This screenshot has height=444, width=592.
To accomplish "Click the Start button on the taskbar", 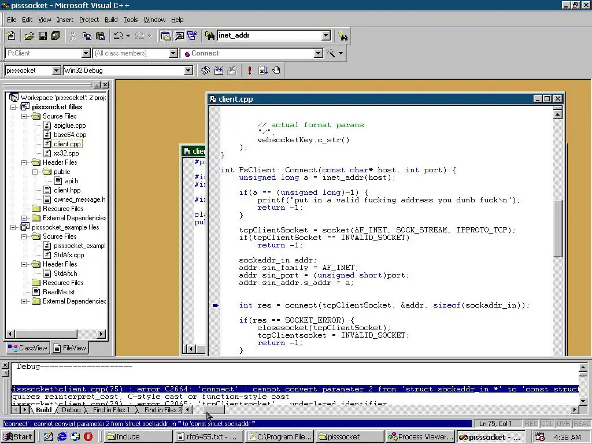I will click(18, 437).
